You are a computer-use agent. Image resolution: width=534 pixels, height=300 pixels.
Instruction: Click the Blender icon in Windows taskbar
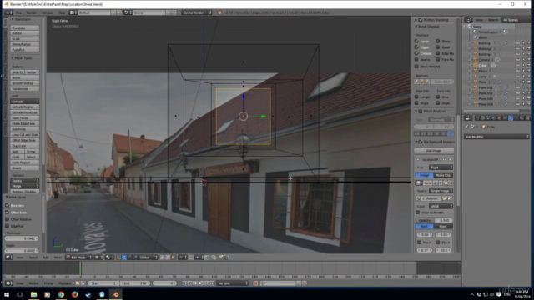(x=115, y=294)
